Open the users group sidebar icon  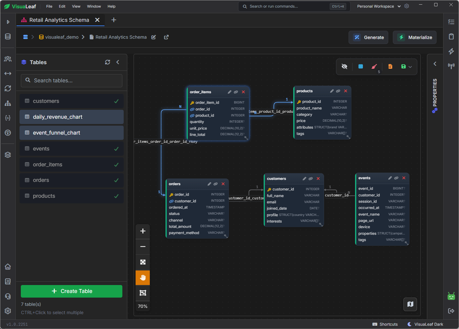8,59
